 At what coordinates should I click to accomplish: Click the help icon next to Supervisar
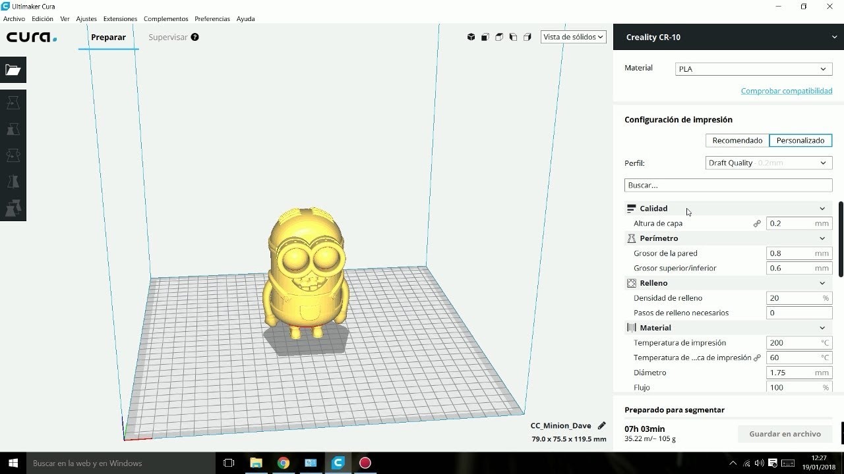coord(195,38)
